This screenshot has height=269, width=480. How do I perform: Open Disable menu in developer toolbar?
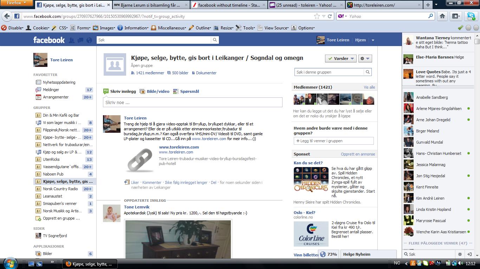(x=13, y=28)
